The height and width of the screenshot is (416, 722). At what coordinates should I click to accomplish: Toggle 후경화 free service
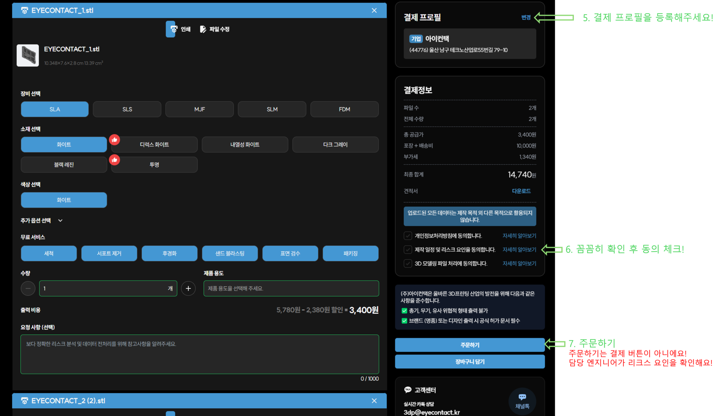pos(170,253)
